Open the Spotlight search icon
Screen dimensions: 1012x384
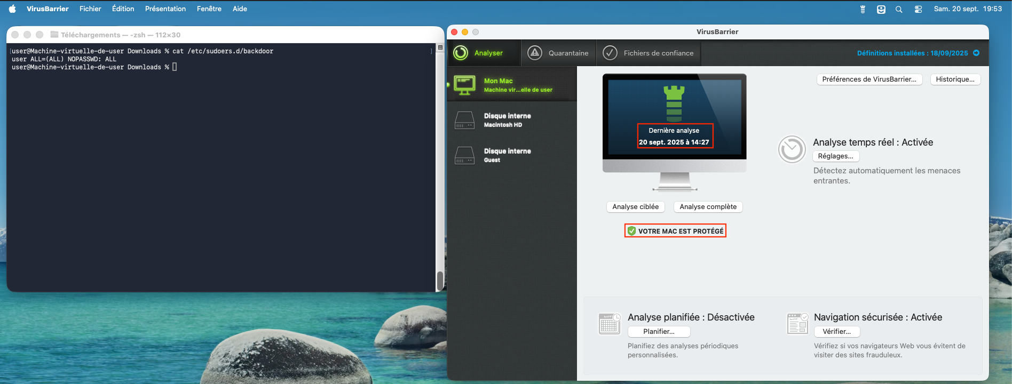point(899,9)
